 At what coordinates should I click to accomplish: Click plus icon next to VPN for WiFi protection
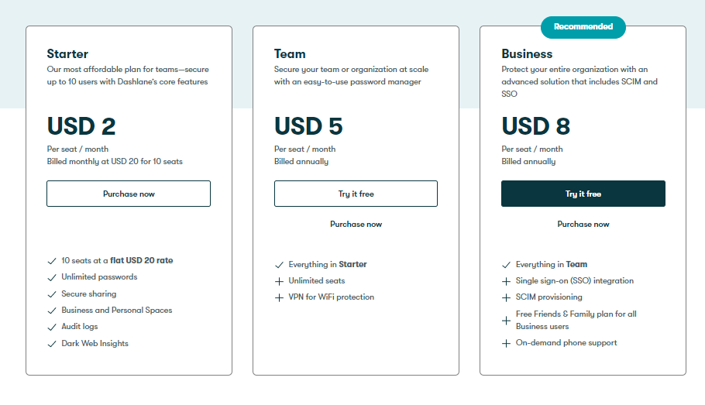click(279, 297)
